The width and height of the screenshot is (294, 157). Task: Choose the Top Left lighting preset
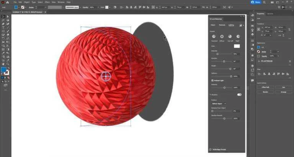point(230,37)
